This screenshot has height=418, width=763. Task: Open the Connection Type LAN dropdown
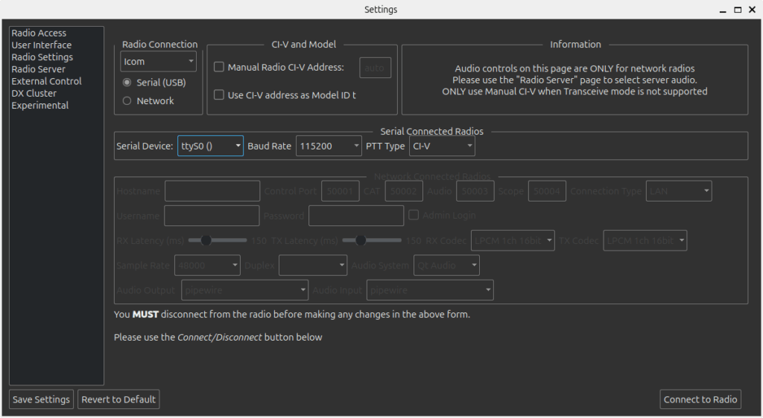coord(679,191)
